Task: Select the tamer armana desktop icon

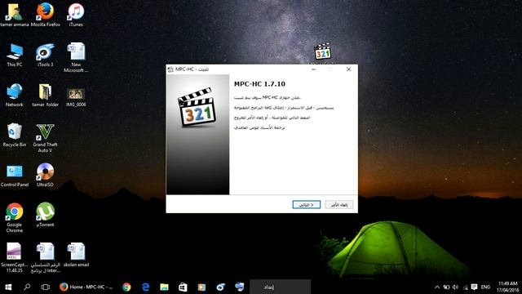Action: [15, 15]
